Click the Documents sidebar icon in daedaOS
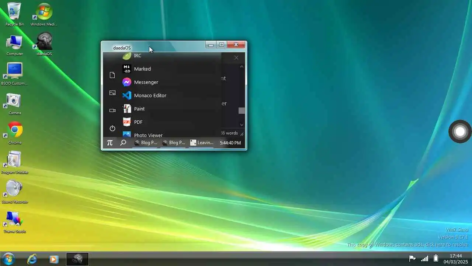 [x=112, y=75]
